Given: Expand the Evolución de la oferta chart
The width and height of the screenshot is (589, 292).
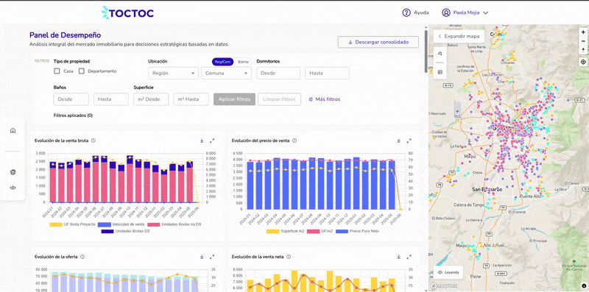Looking at the screenshot, I should coord(212,257).
